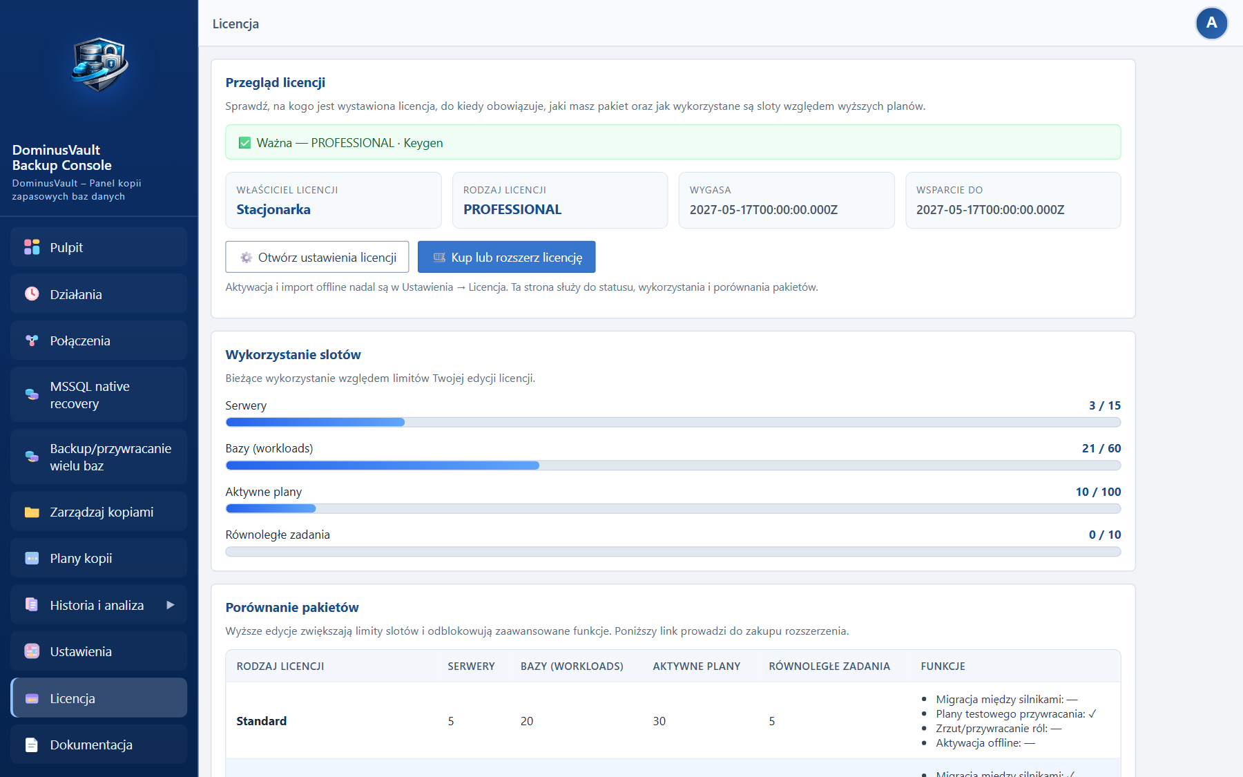The width and height of the screenshot is (1243, 777).
Task: Click Kup lub rozszerz licencję button
Action: [x=506, y=257]
